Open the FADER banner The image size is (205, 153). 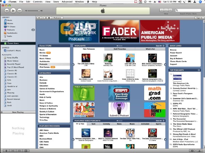(x=119, y=31)
